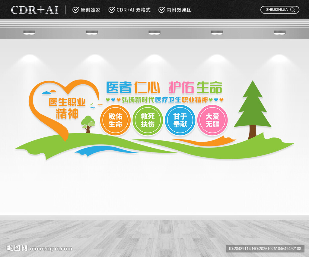Click the orange 仁心 heading word
This screenshot has height=257, width=309.
pyautogui.click(x=147, y=87)
